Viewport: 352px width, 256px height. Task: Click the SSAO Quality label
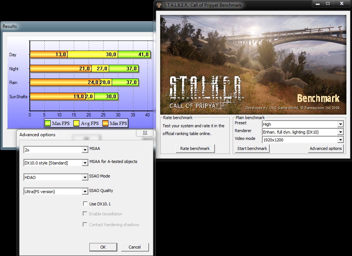point(101,191)
